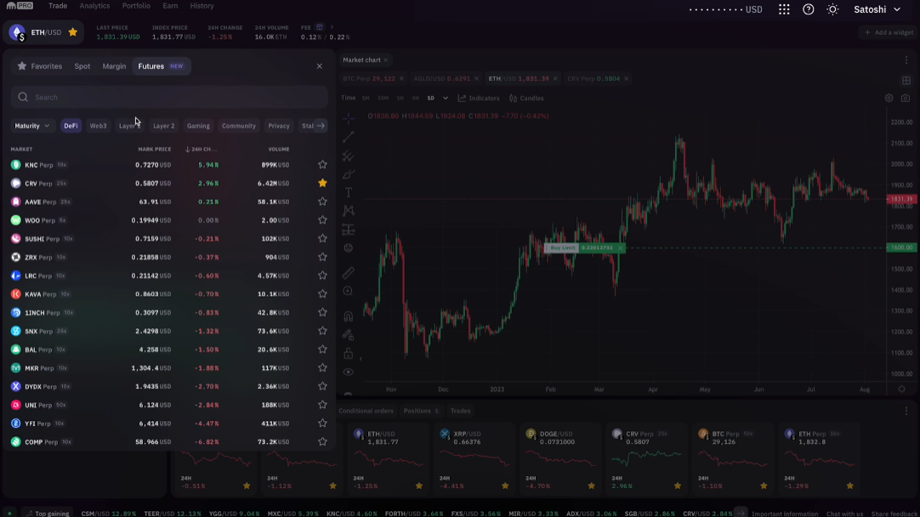This screenshot has width=920, height=517.
Task: Open the help question mark icon
Action: tap(808, 9)
